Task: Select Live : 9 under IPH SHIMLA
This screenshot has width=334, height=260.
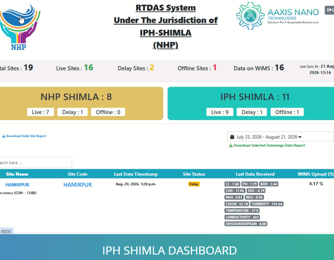Action: (x=220, y=112)
